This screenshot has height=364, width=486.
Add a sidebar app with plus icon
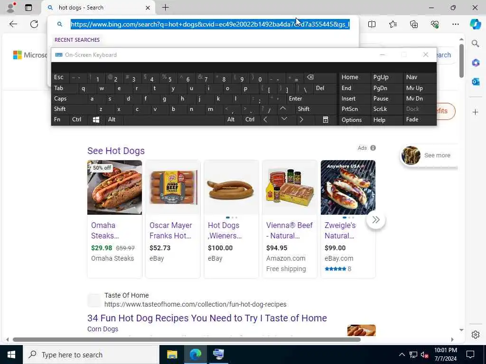[476, 112]
